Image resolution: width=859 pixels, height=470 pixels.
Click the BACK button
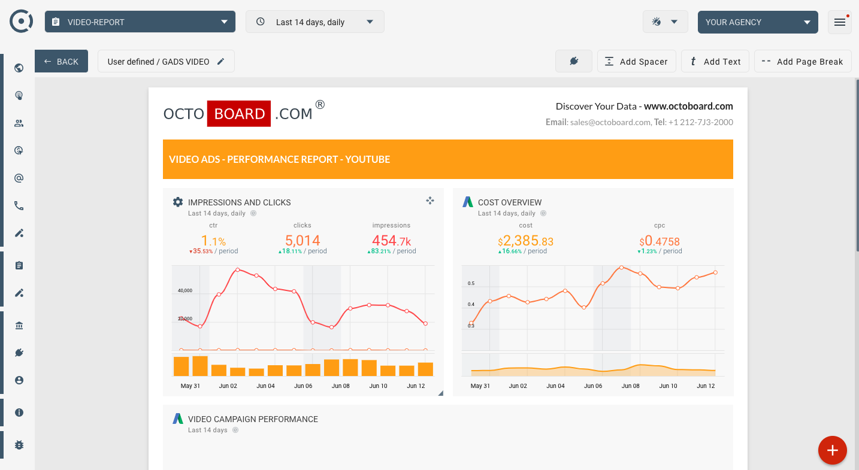[x=61, y=61]
